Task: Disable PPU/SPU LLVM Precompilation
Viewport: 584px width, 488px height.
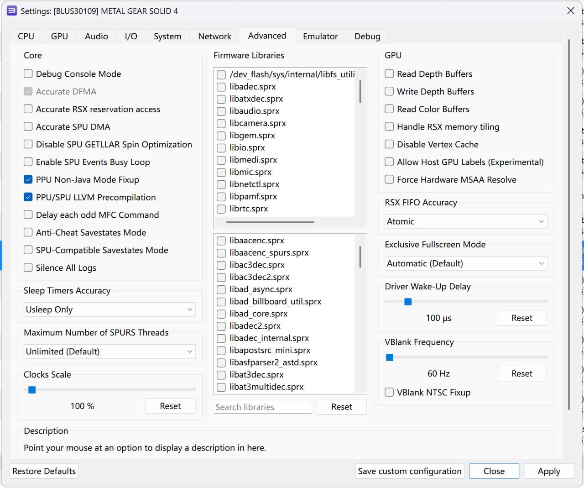Action: 28,197
